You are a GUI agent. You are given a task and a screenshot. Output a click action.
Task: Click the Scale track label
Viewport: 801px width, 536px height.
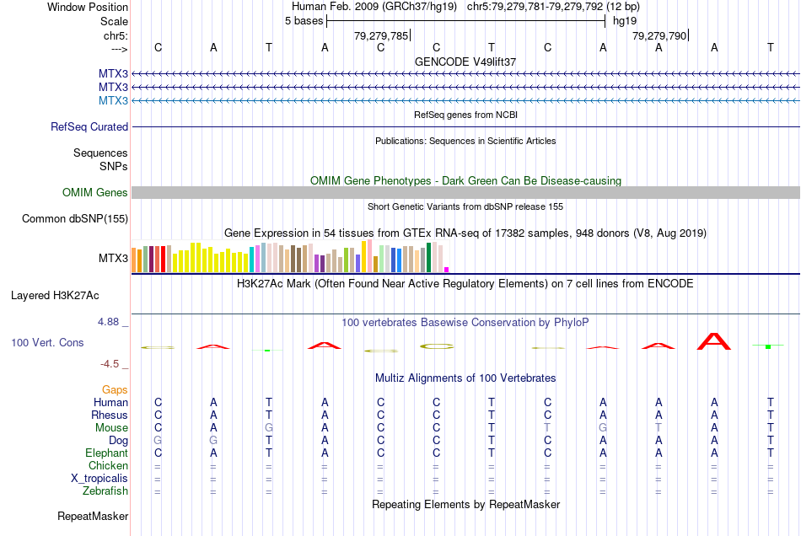(114, 21)
